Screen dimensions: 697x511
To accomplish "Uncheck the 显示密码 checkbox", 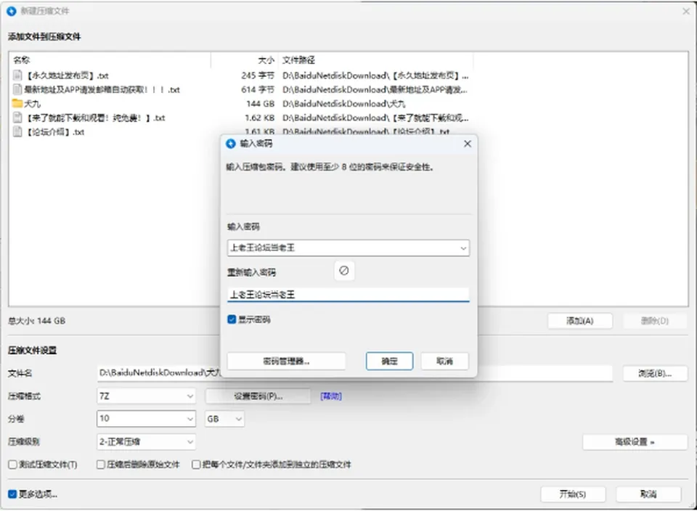I will click(x=232, y=319).
